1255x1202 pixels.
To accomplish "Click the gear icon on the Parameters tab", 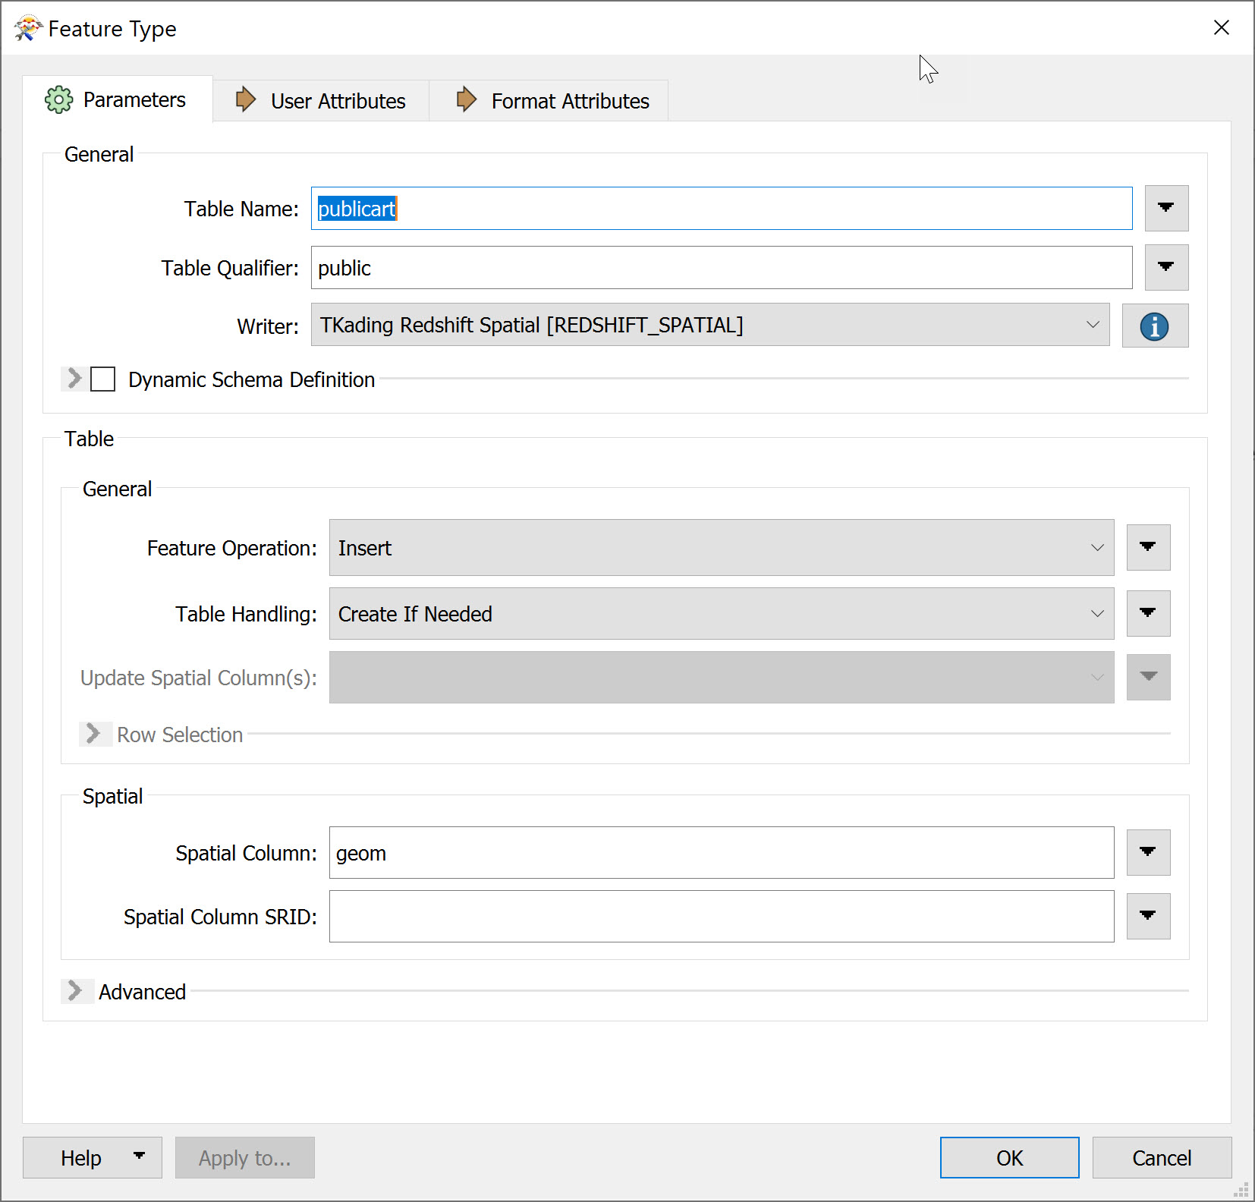I will tap(58, 99).
